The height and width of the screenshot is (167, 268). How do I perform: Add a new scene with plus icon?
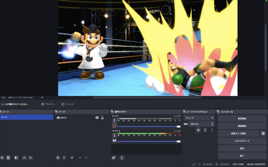(x=2, y=158)
